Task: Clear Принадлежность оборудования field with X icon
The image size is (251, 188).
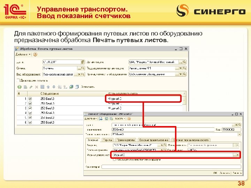Action: [181, 74]
